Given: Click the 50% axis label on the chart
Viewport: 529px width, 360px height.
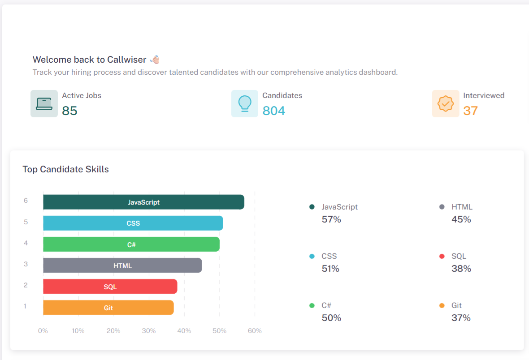Looking at the screenshot, I should tap(219, 330).
